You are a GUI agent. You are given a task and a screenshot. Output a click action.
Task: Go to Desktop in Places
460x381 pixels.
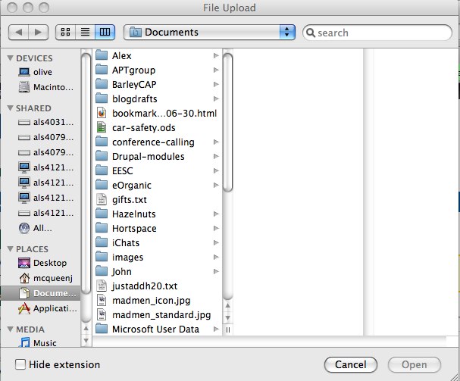click(x=42, y=263)
